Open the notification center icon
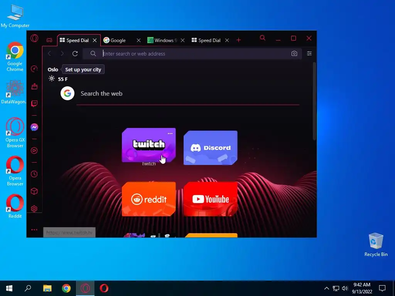 tap(382, 288)
